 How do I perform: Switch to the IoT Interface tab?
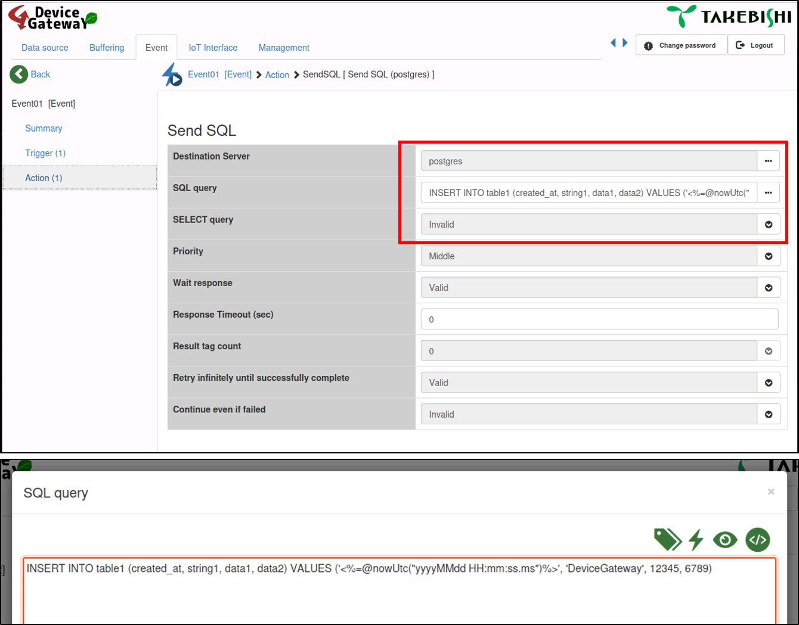213,48
